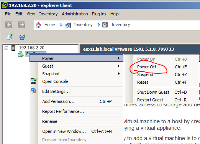Screen dimensions: 200x144
Task: Select Restart Guest in submenu
Action: click(x=162, y=100)
